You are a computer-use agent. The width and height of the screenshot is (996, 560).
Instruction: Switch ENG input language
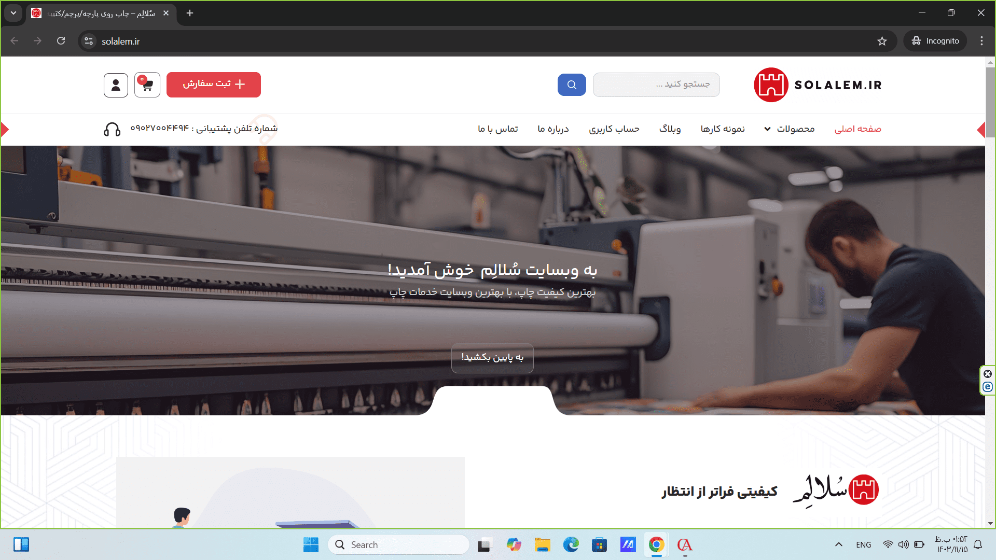point(863,545)
